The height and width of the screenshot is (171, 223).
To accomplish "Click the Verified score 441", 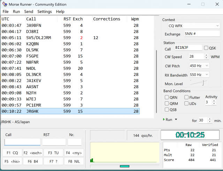I will (213, 160).
